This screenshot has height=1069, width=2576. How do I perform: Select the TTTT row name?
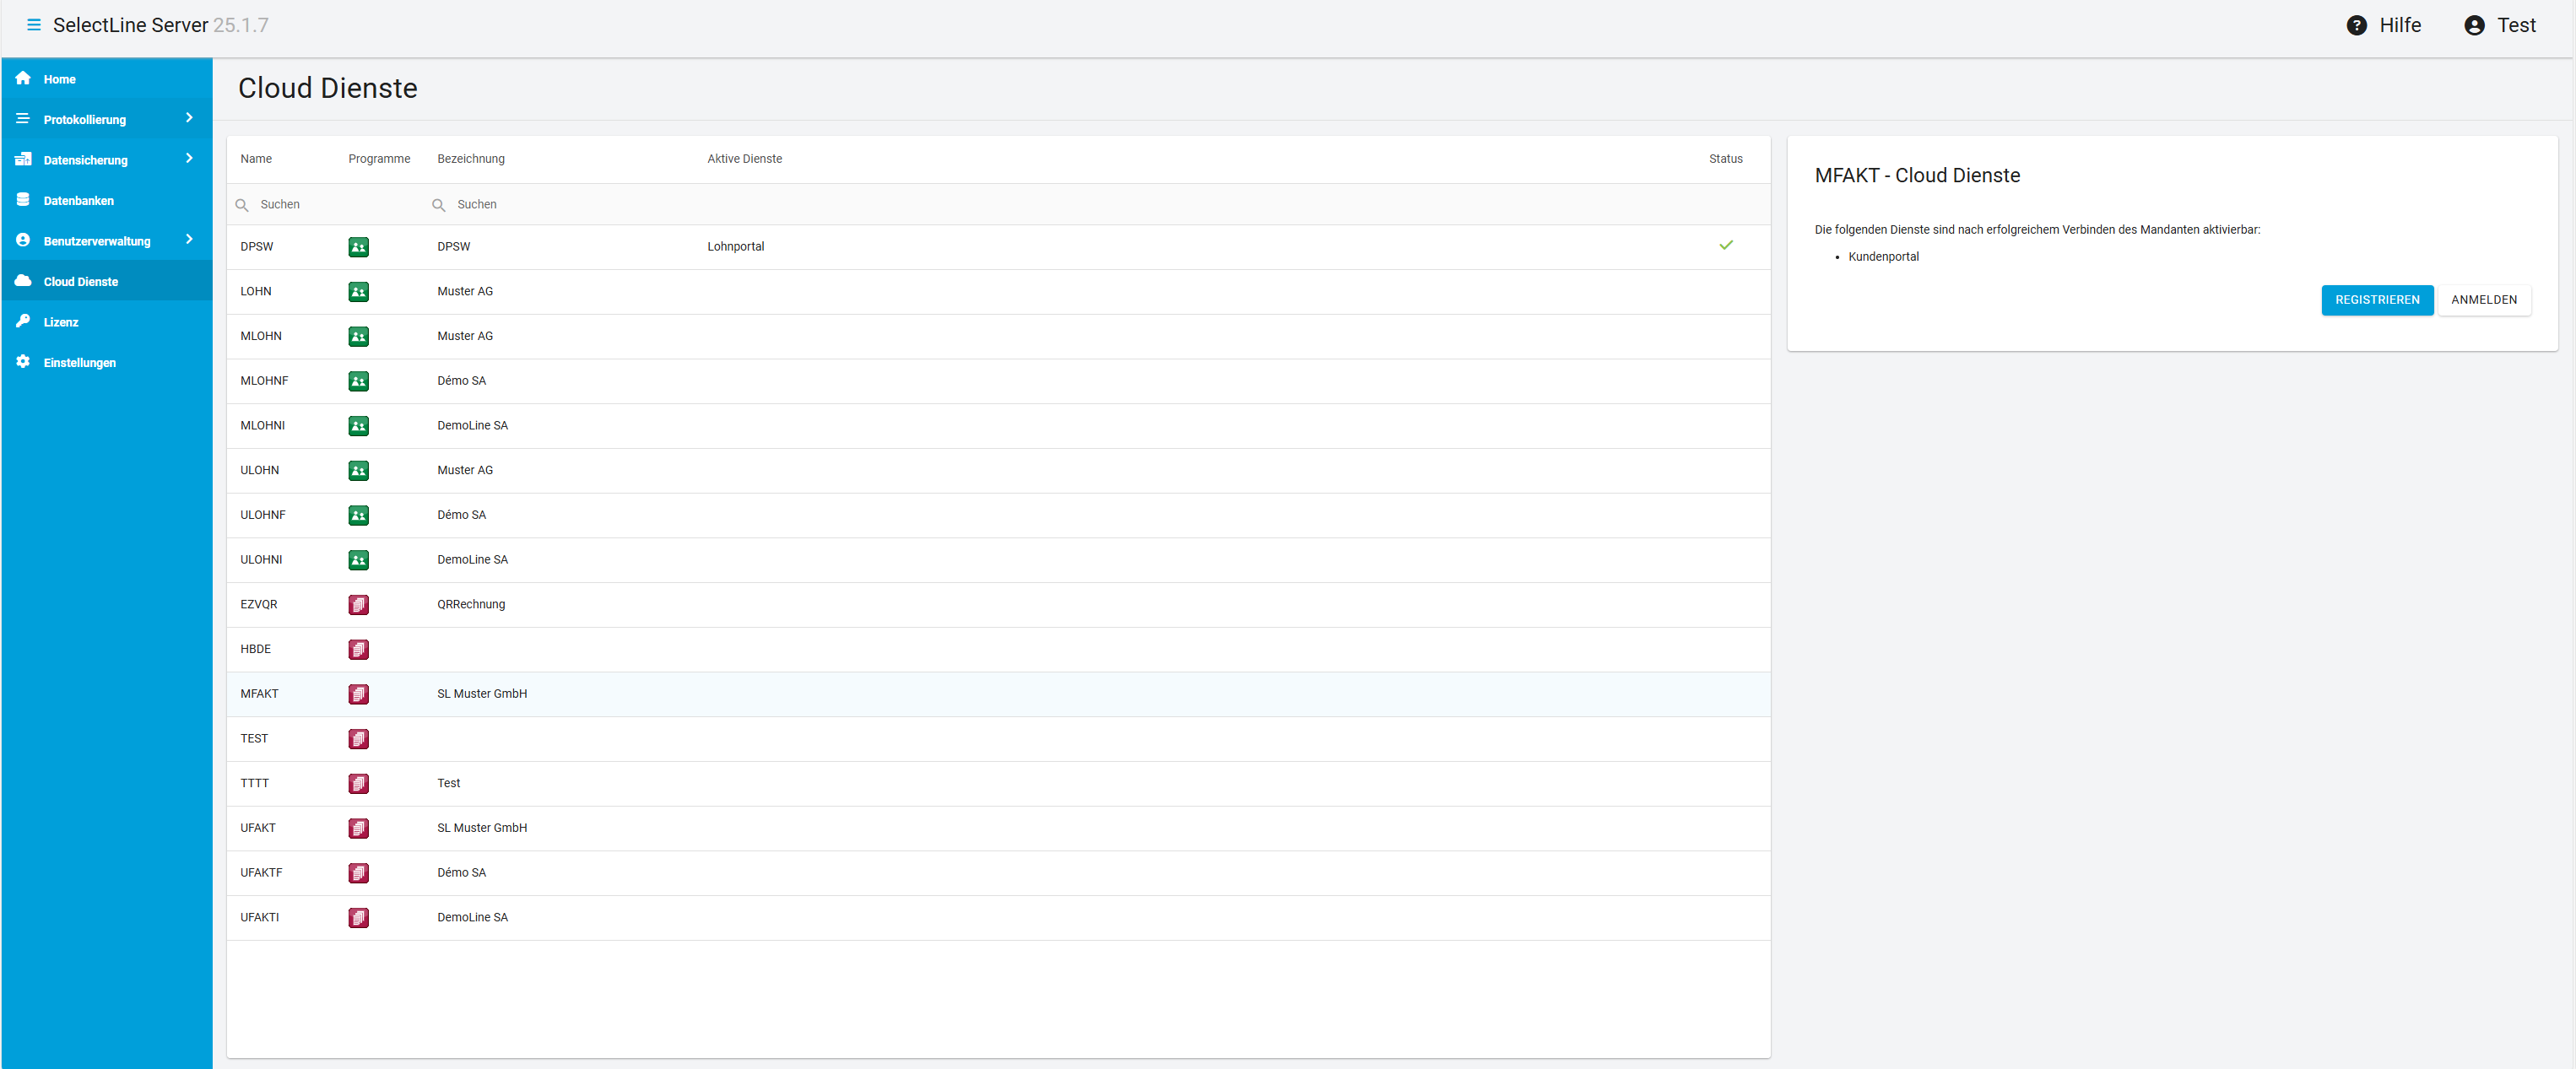point(254,783)
